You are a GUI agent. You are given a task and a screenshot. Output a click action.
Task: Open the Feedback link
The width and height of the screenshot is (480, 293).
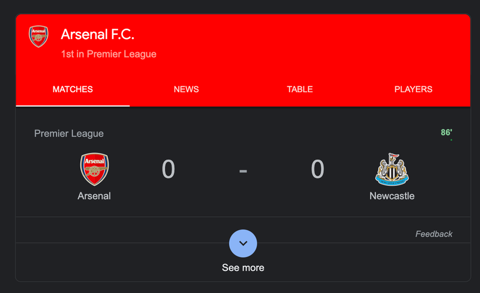tap(434, 234)
